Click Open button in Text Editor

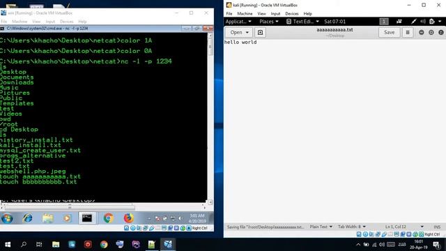(239, 33)
